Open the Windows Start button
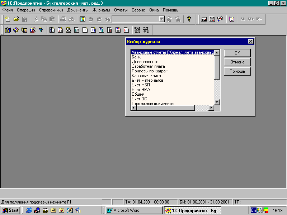287x215 pixels. click(10, 210)
